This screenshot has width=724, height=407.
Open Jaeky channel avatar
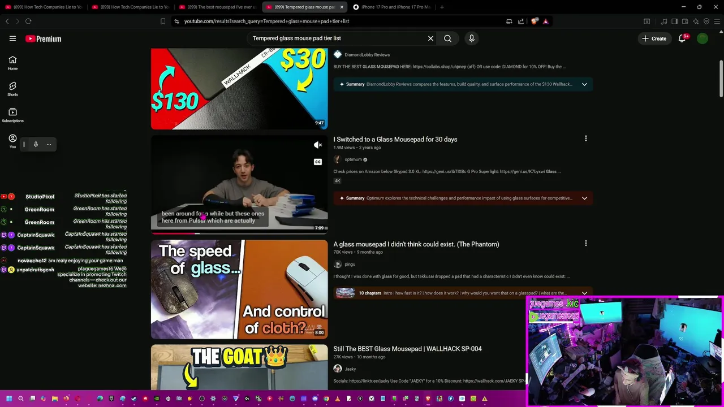(x=338, y=369)
